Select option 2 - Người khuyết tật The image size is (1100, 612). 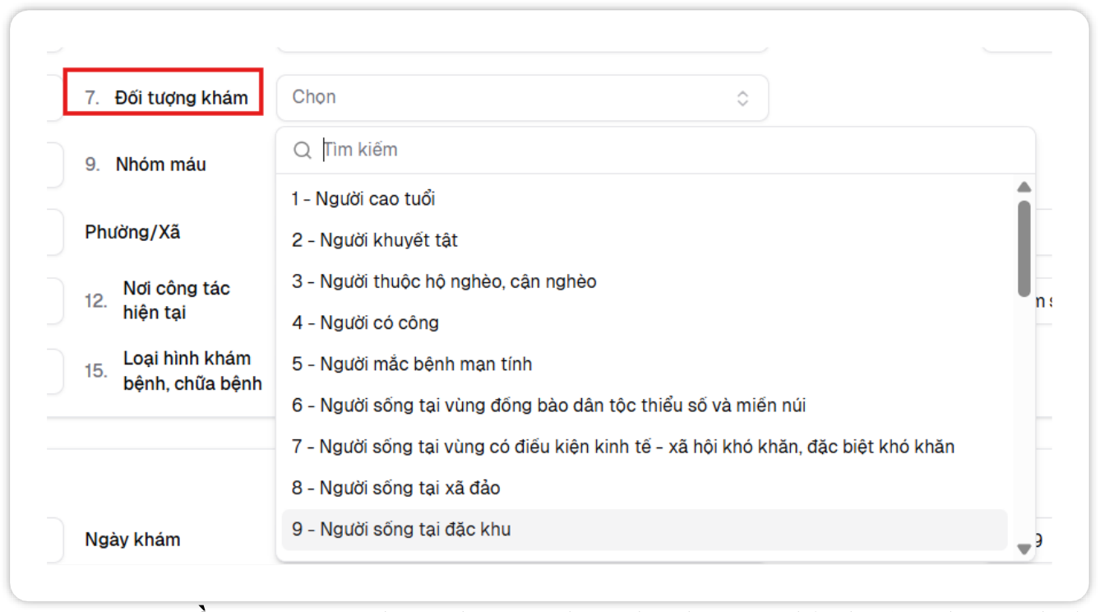click(645, 240)
